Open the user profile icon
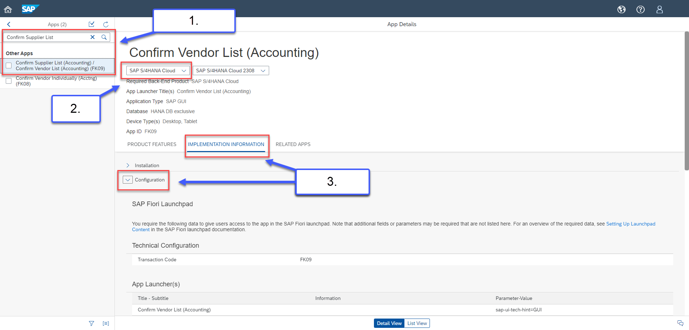 pyautogui.click(x=660, y=9)
